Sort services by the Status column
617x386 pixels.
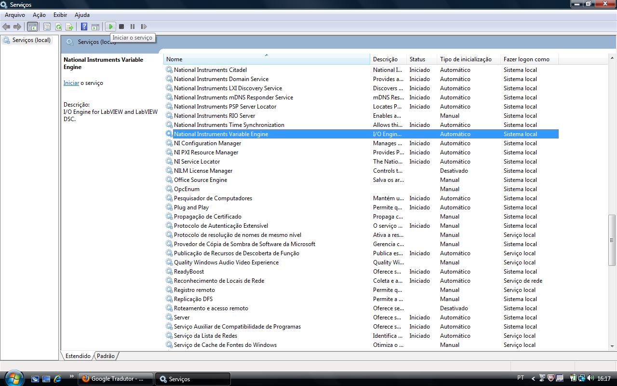[x=417, y=59]
